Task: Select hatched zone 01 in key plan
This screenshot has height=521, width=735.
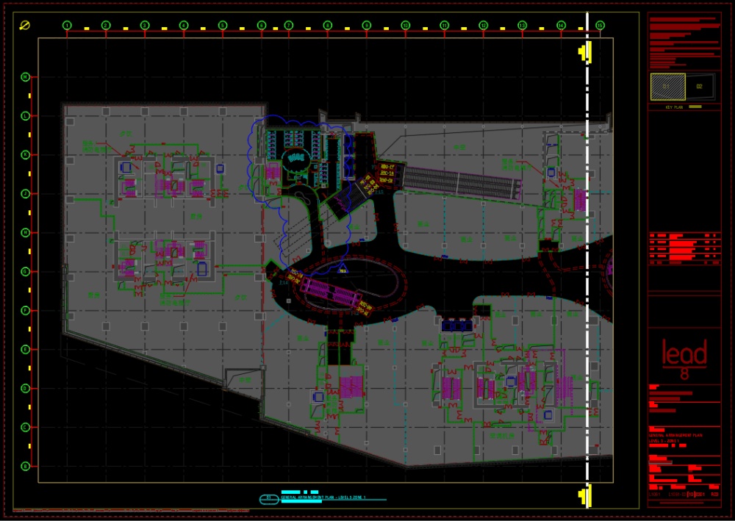Action: tap(667, 87)
